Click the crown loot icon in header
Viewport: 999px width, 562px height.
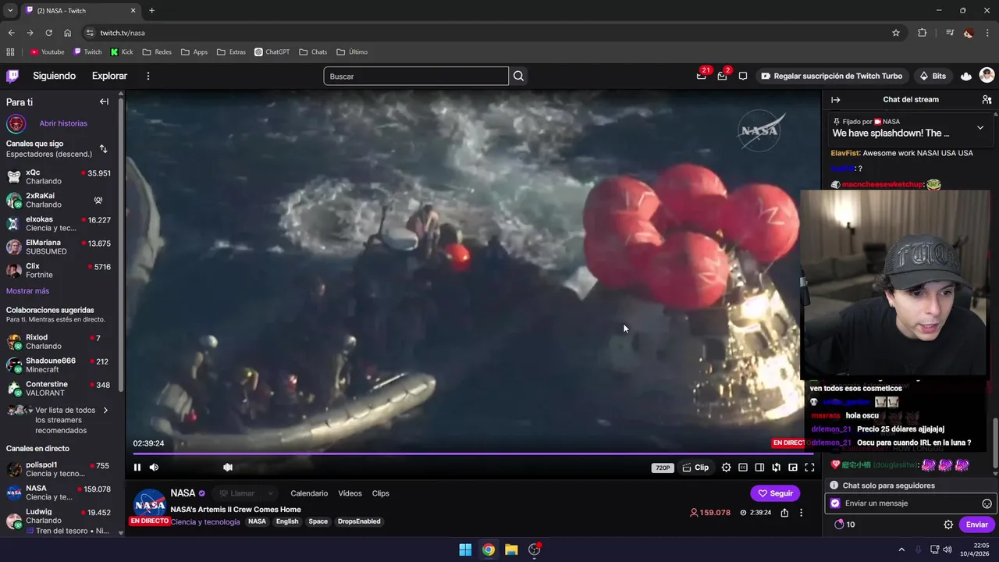click(966, 76)
